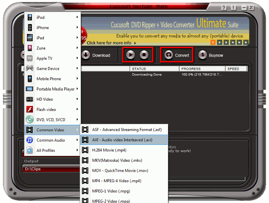Click the iPhone device icon
Screen dimensions: 269x203
(30, 27)
